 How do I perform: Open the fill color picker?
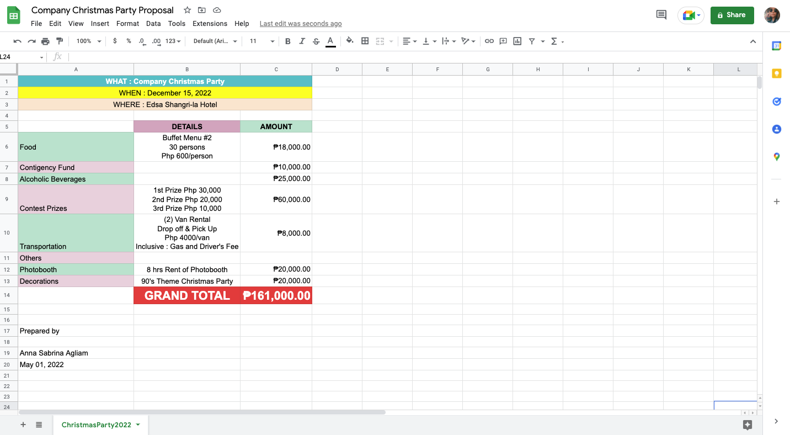[x=350, y=41]
